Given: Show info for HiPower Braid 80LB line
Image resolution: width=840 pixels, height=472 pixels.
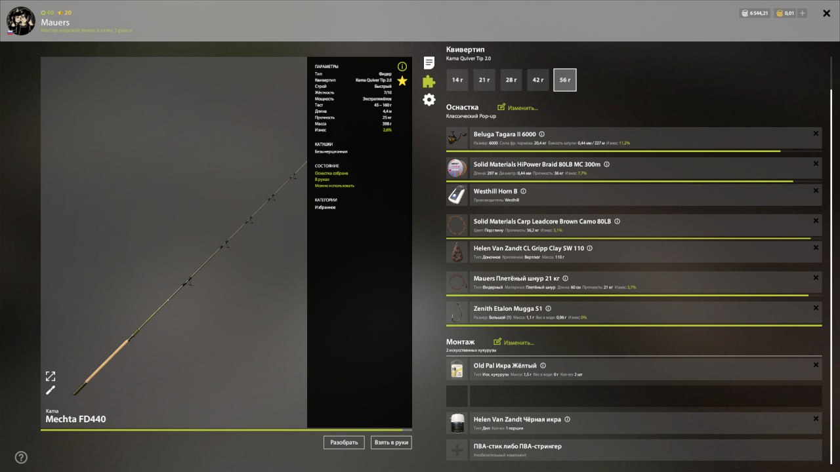Looking at the screenshot, I should tap(606, 165).
